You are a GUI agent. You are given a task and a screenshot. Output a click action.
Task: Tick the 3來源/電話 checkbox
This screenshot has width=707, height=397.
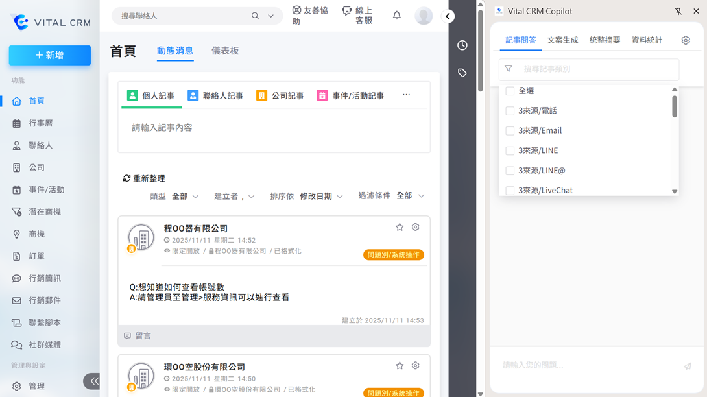coord(510,111)
